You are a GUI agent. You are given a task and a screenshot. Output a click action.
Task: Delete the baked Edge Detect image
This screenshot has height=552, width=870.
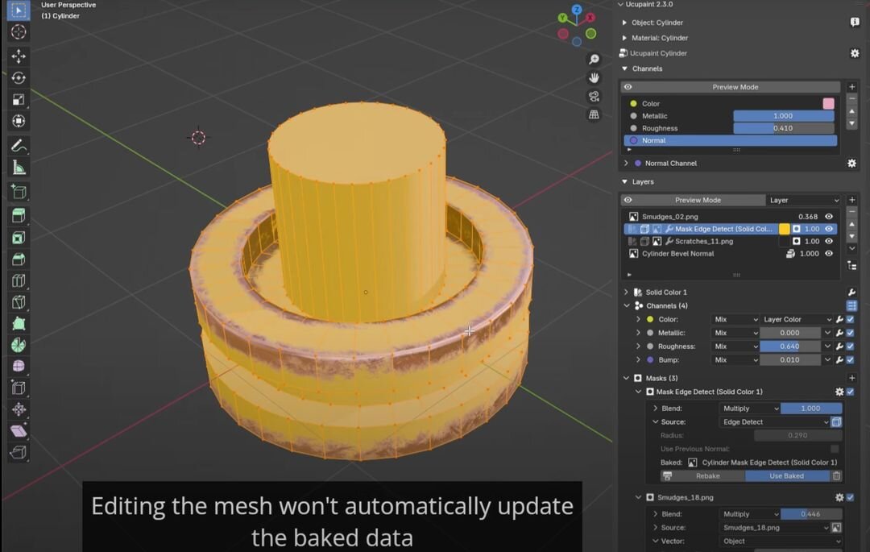[837, 476]
